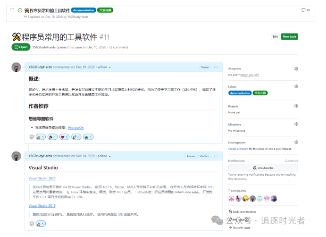The width and height of the screenshot is (326, 237).
Task: Click the Visual Studio heading
Action: 43,168
